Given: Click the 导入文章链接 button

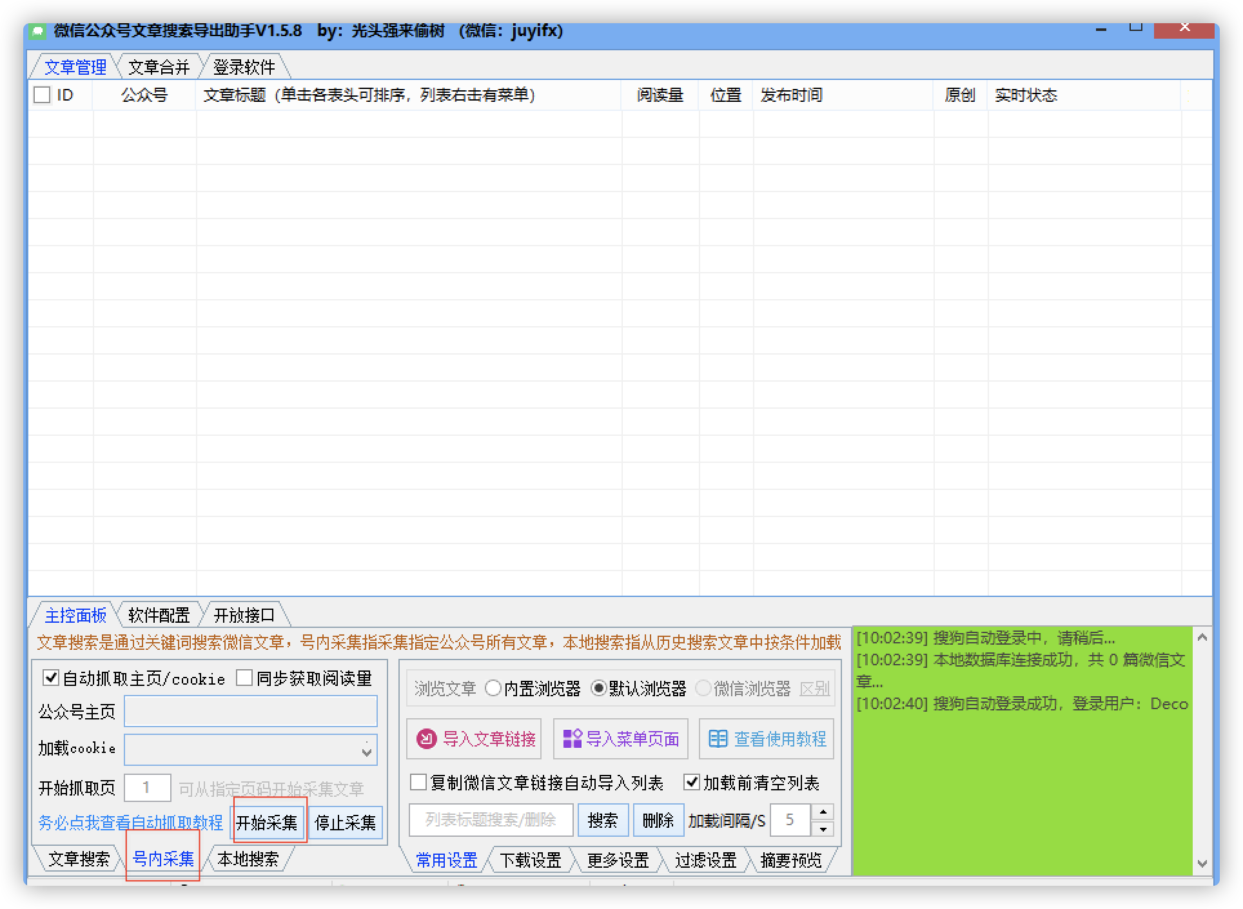Looking at the screenshot, I should point(474,739).
